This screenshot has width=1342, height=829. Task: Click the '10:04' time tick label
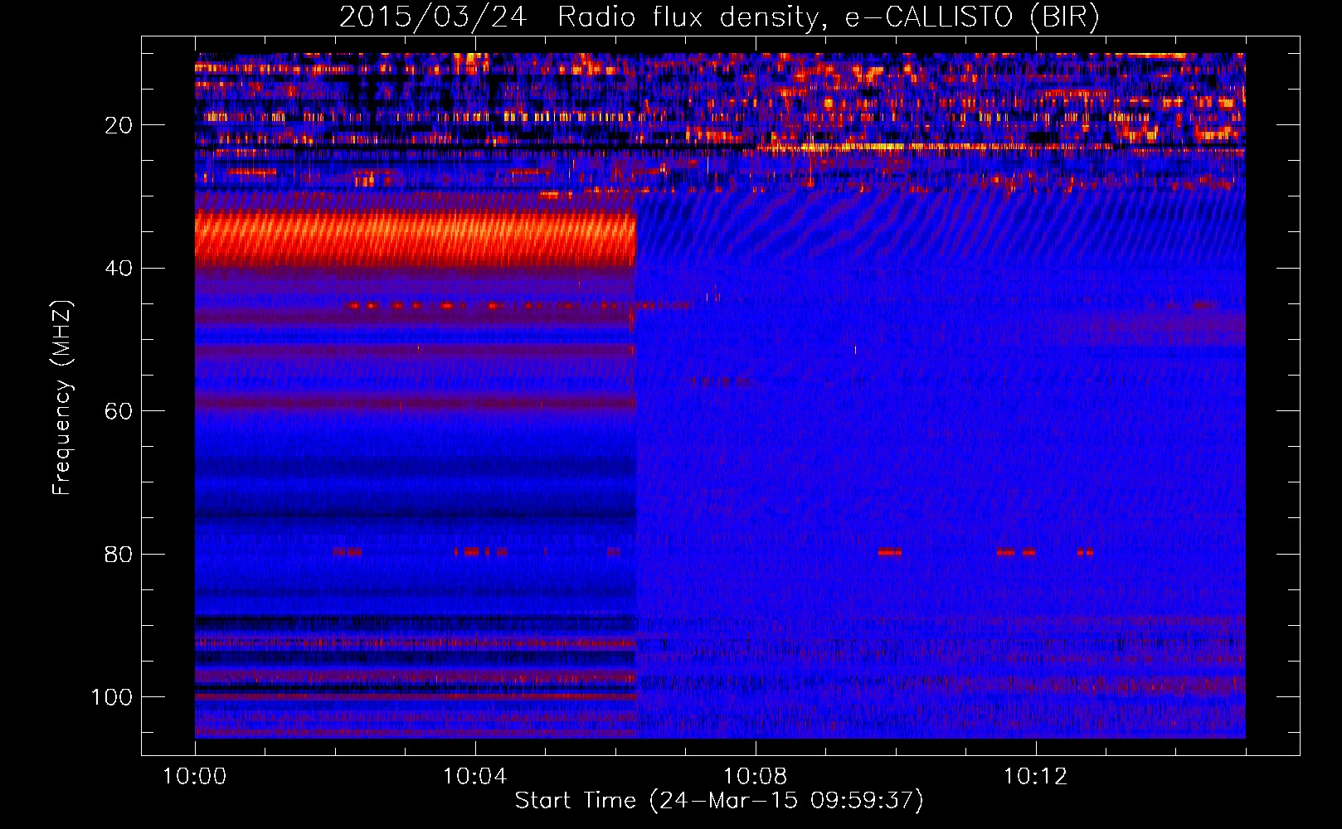tap(474, 777)
